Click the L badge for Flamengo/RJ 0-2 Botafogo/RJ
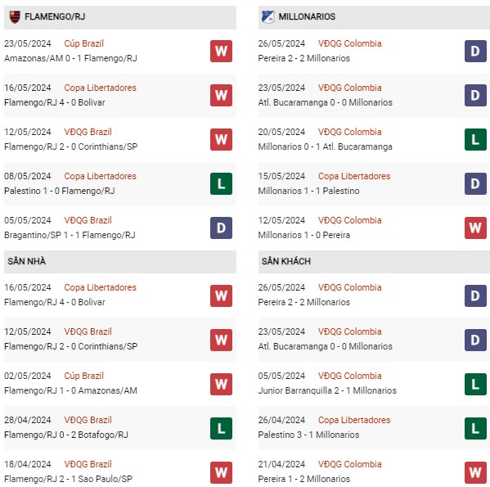490x487 pixels. pyautogui.click(x=221, y=428)
